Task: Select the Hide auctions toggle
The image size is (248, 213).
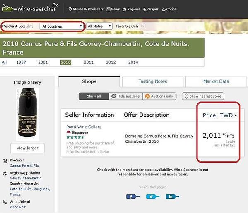Action: click(126, 96)
